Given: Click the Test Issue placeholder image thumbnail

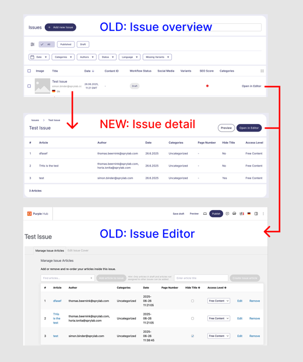Looking at the screenshot, I should click(x=43, y=86).
